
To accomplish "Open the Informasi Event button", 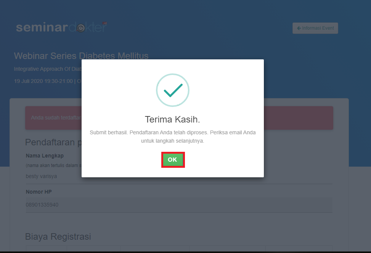I will point(315,28).
